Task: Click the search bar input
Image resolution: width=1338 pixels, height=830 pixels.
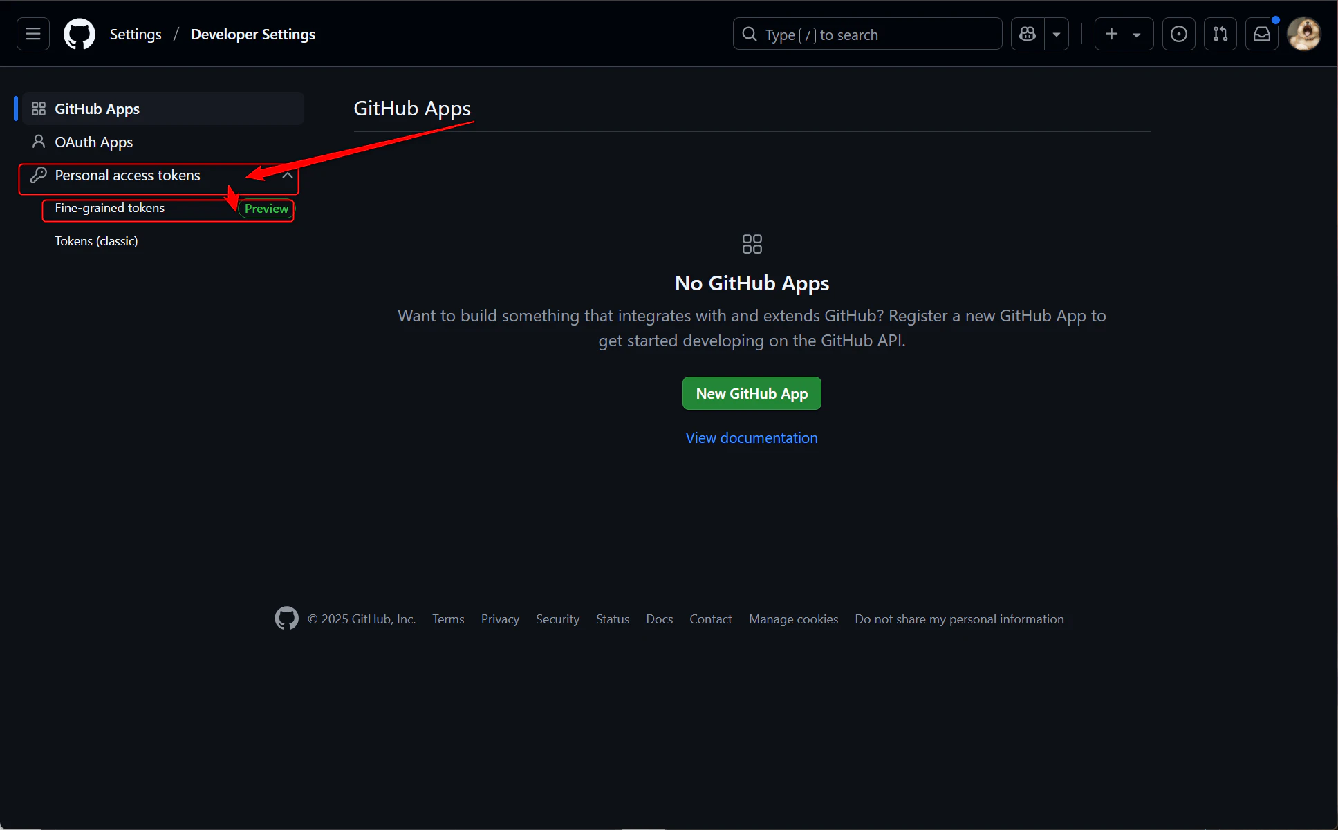Action: pyautogui.click(x=867, y=34)
